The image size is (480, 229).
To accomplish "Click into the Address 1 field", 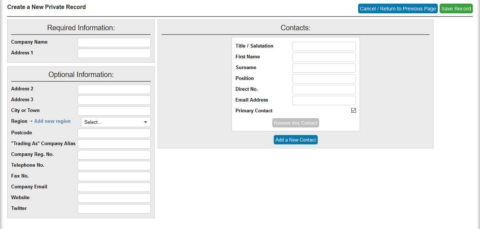I will (114, 53).
